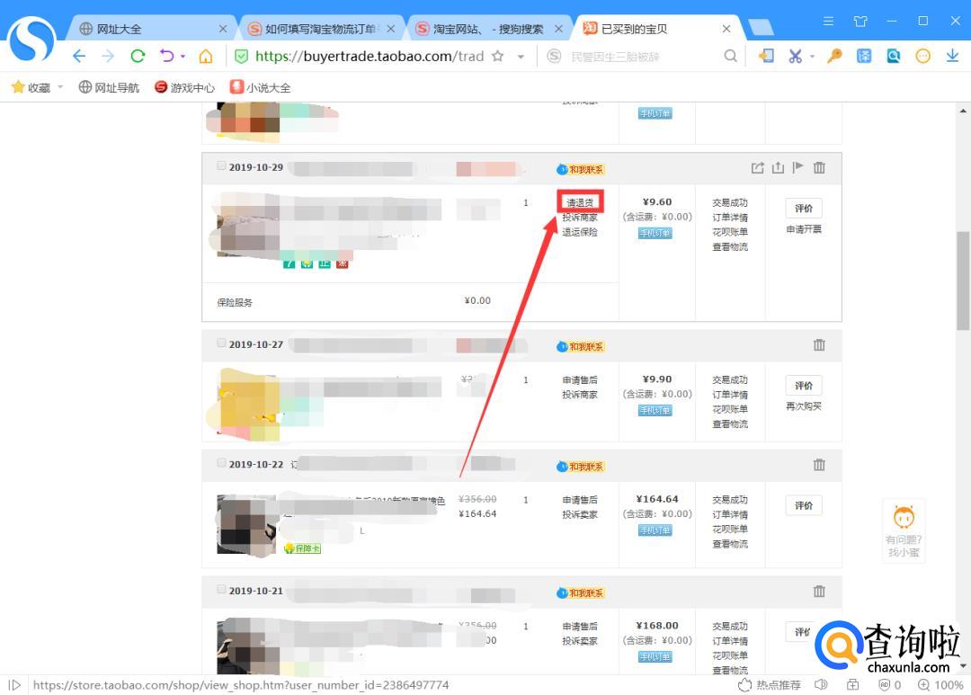
Task: Click 评价 button for the ¥9.60 order
Action: 804,208
